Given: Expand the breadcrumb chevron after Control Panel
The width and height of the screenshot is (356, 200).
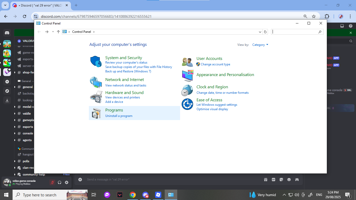Looking at the screenshot, I should click(94, 32).
